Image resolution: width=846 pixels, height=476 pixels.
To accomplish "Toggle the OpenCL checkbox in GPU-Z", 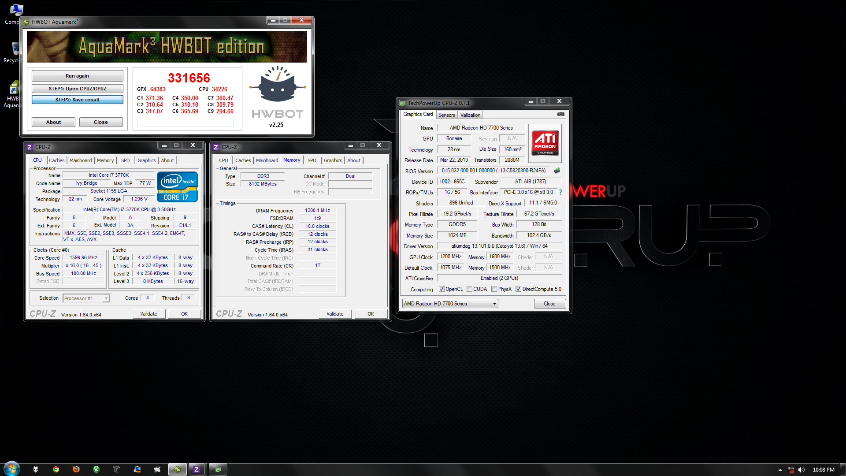I will pos(442,289).
